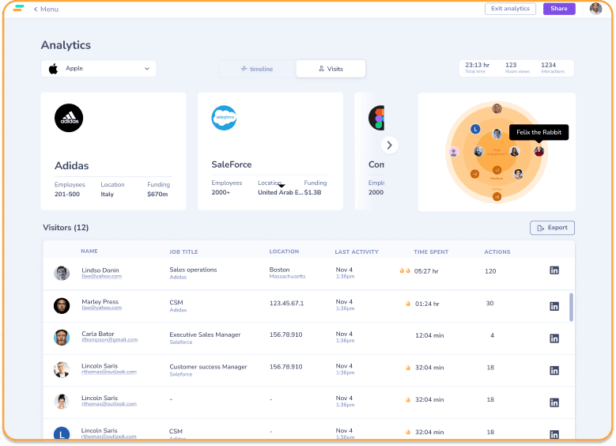Click the 123.45.67.1 location cell
The image size is (616, 446).
(286, 304)
